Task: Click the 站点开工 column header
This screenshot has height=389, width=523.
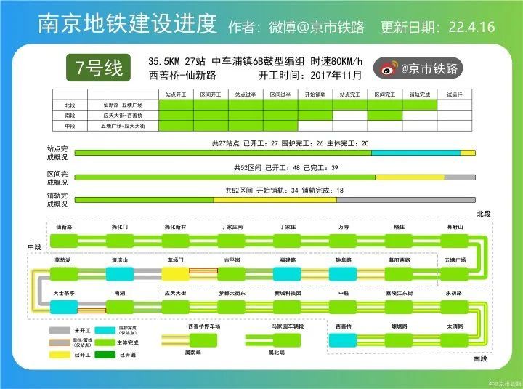Action: point(176,95)
